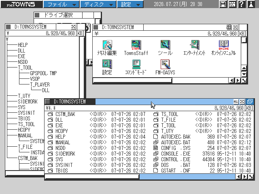The width and height of the screenshot is (259, 194).
Task: Click the right arrow of file list horizontal scrollbar
Action: point(244,177)
